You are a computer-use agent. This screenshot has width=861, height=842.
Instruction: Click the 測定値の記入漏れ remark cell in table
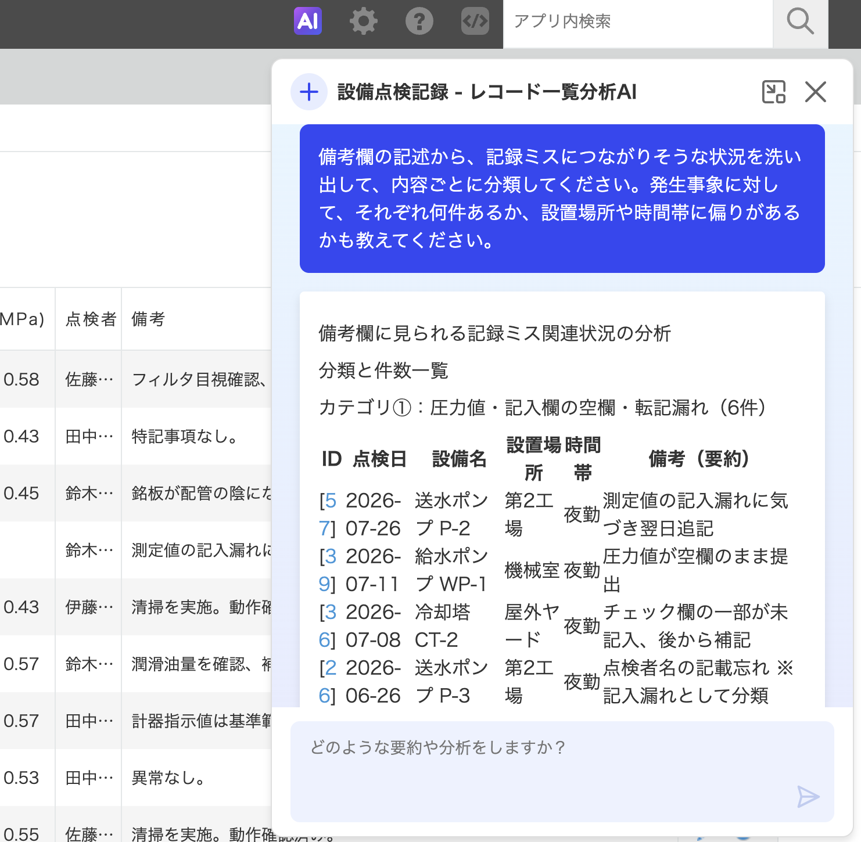(196, 550)
